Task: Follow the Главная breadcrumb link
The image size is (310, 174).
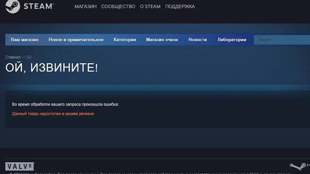Action: point(13,57)
